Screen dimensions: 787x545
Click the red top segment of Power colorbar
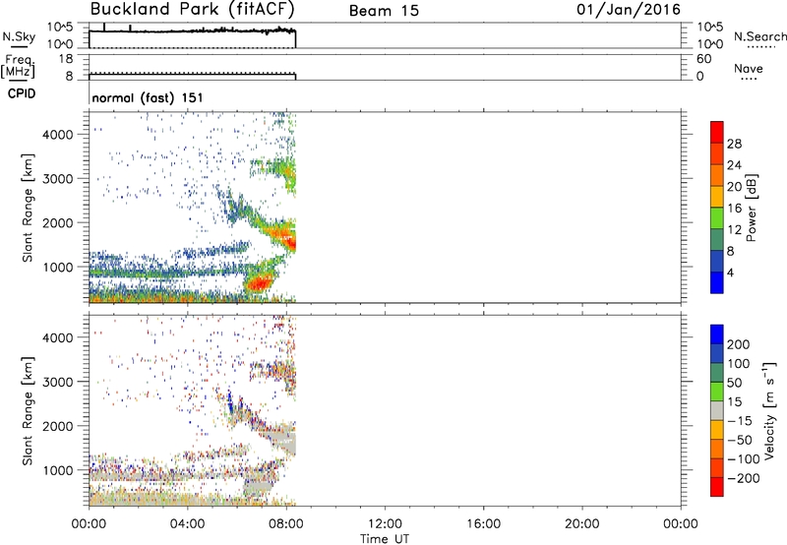[x=717, y=132]
